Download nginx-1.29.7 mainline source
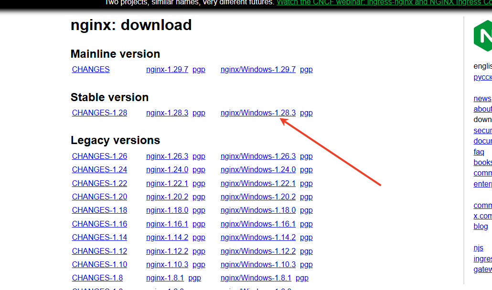 tap(167, 70)
